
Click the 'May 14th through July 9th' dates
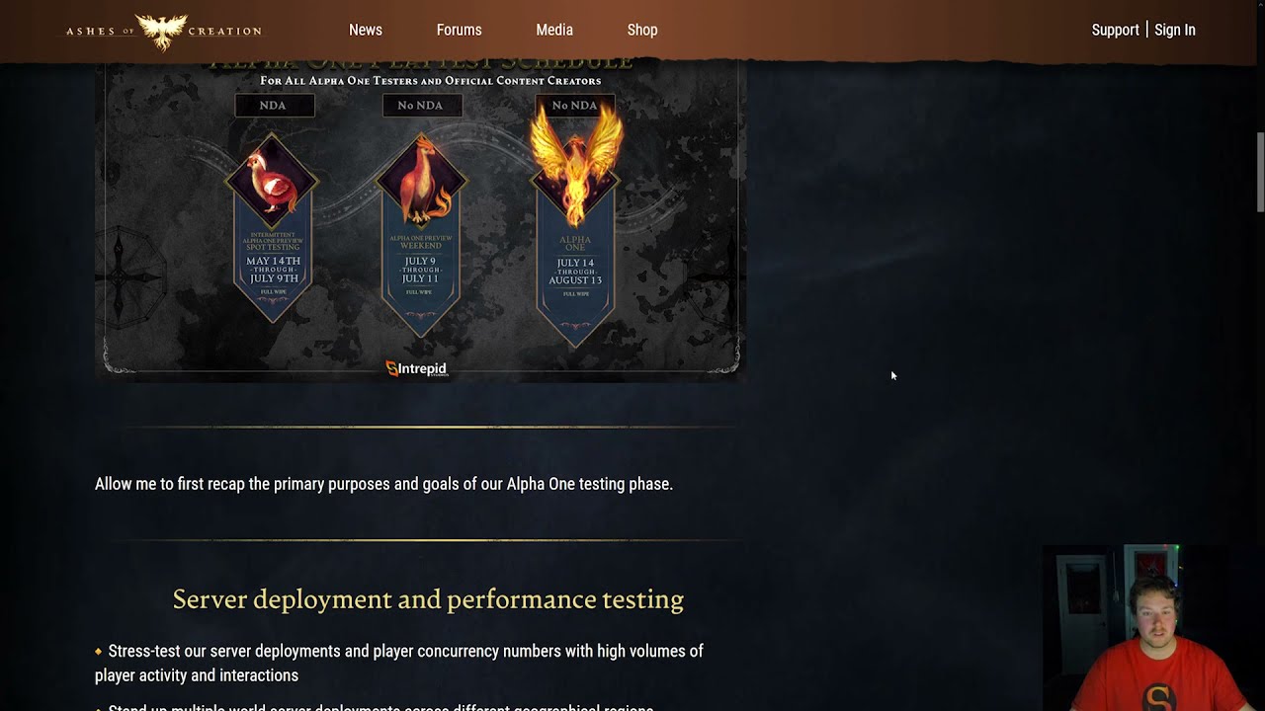pos(273,271)
